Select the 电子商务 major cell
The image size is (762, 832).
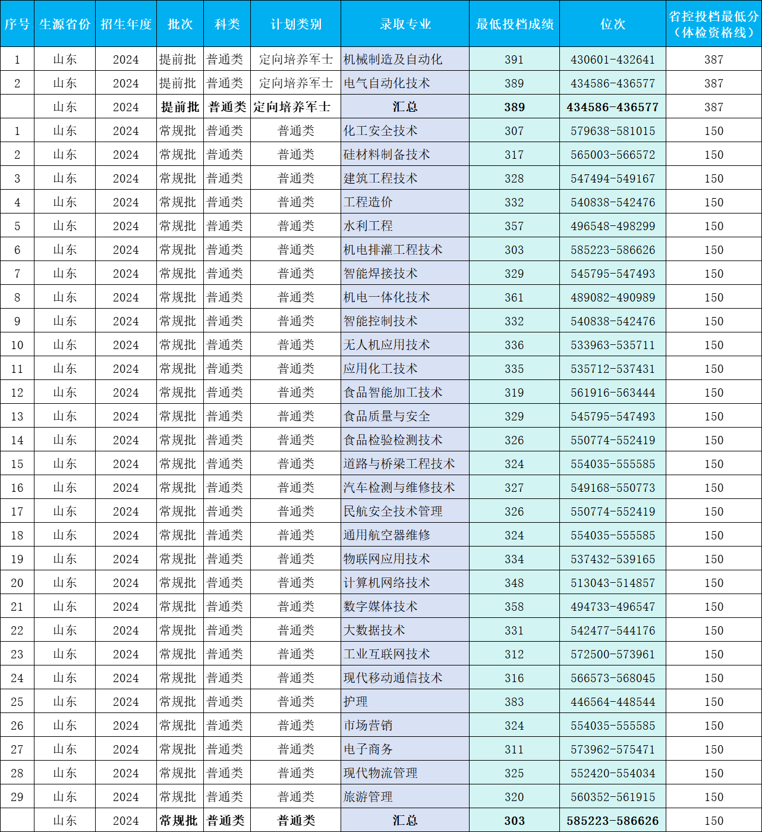pyautogui.click(x=368, y=749)
